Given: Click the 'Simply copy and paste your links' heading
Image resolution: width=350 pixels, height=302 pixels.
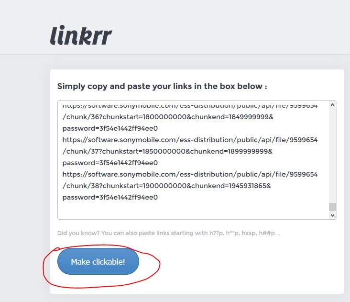Looking at the screenshot, I should tap(162, 86).
